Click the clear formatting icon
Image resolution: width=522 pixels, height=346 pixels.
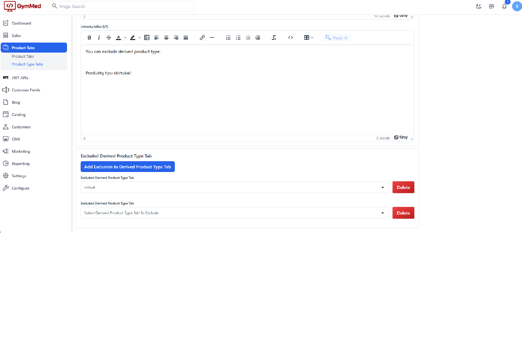tap(274, 38)
